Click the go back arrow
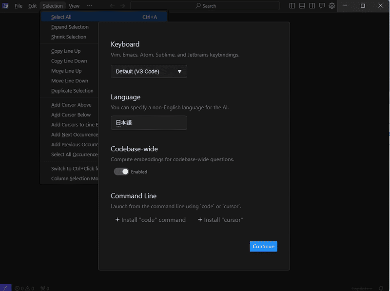Viewport: 390px width, 291px height. click(x=113, y=6)
